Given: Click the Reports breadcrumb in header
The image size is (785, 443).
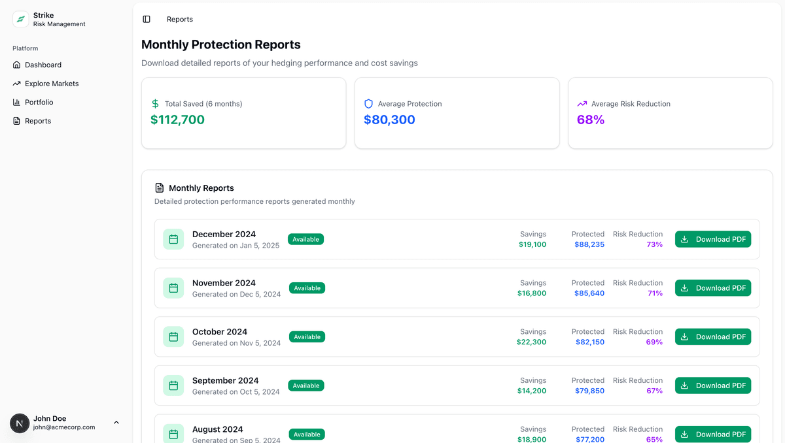Looking at the screenshot, I should pyautogui.click(x=180, y=20).
